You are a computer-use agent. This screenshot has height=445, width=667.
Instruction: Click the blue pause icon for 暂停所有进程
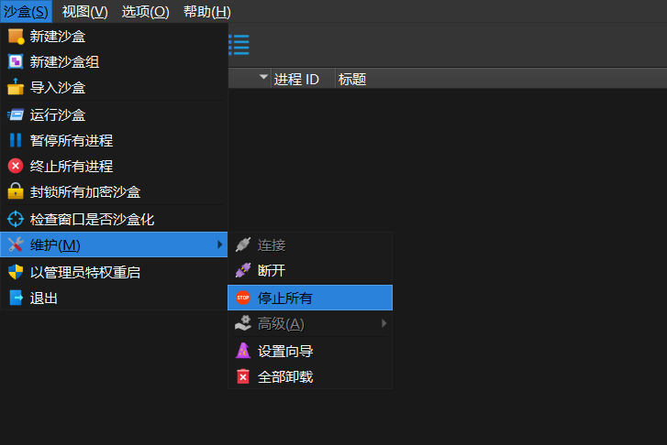pos(16,140)
